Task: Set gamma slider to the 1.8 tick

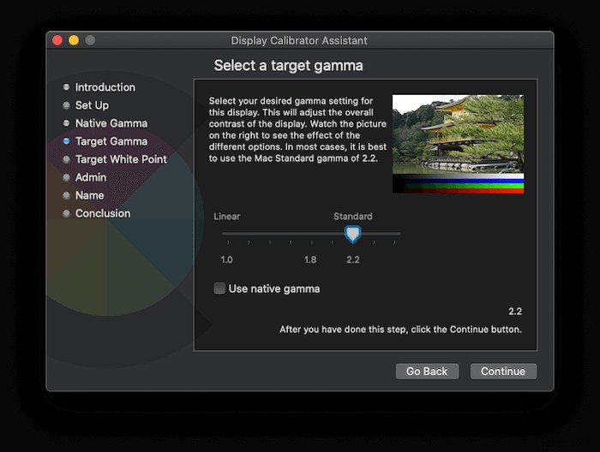Action: tap(311, 234)
